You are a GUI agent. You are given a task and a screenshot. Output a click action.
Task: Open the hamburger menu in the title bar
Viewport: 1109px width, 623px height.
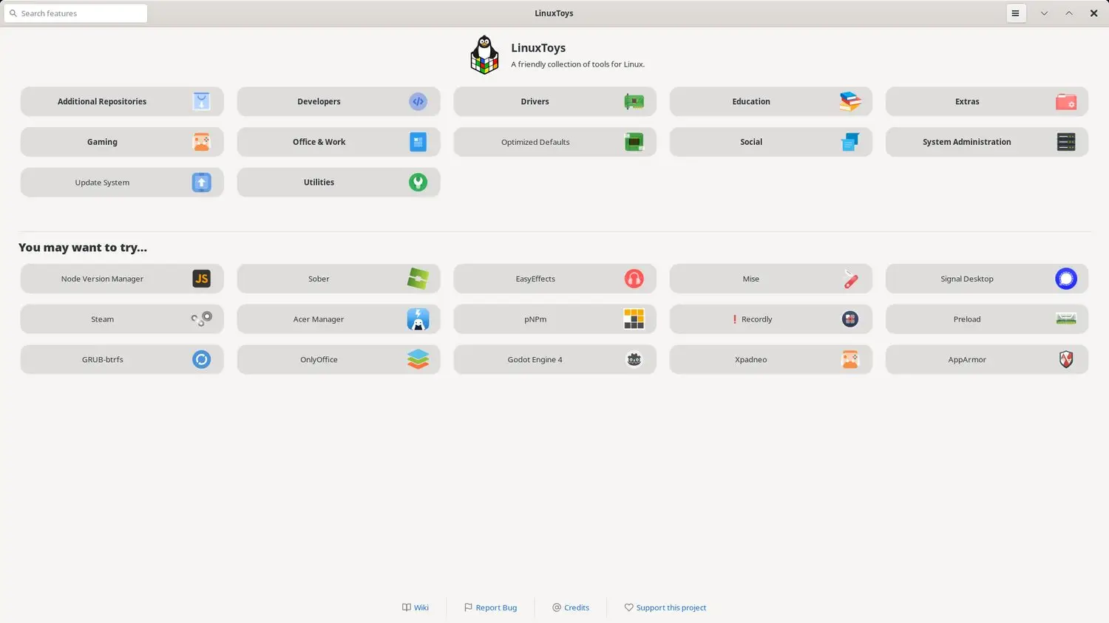(x=1016, y=13)
